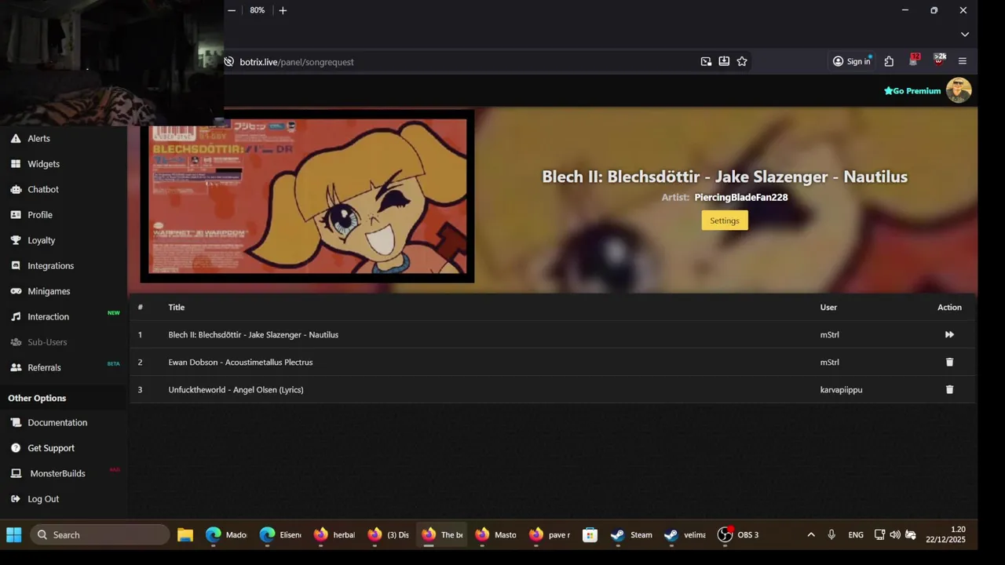Show hidden system tray icons
The image size is (1005, 565).
pos(811,535)
